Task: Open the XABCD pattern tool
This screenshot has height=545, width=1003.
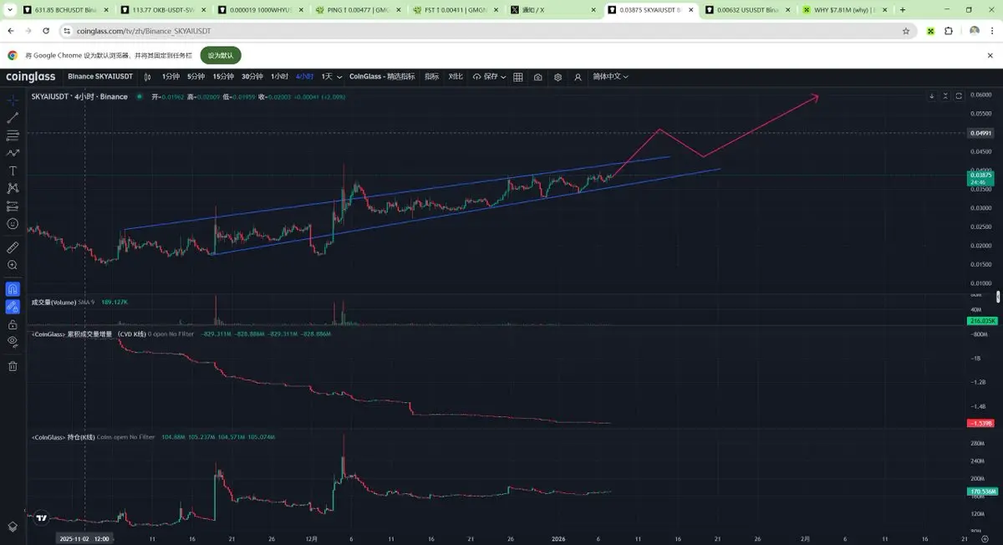Action: (x=13, y=188)
